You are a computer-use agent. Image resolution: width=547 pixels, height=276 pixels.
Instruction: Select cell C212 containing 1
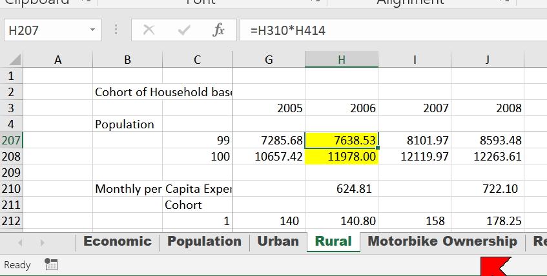coord(197,221)
